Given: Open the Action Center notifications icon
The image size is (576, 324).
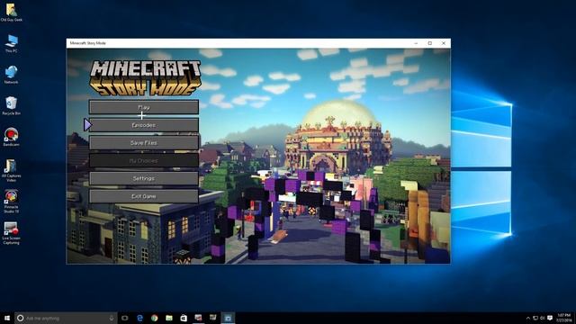Looking at the screenshot, I should [550, 318].
